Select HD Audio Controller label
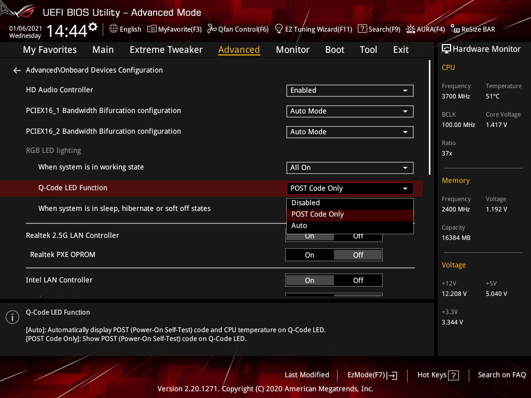The image size is (531, 398). (x=59, y=90)
